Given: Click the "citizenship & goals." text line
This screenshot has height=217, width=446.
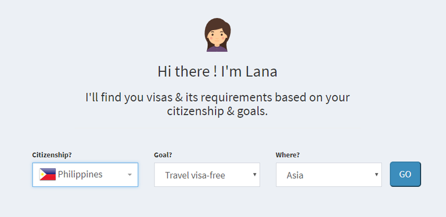Looking at the screenshot, I should click(x=218, y=111).
